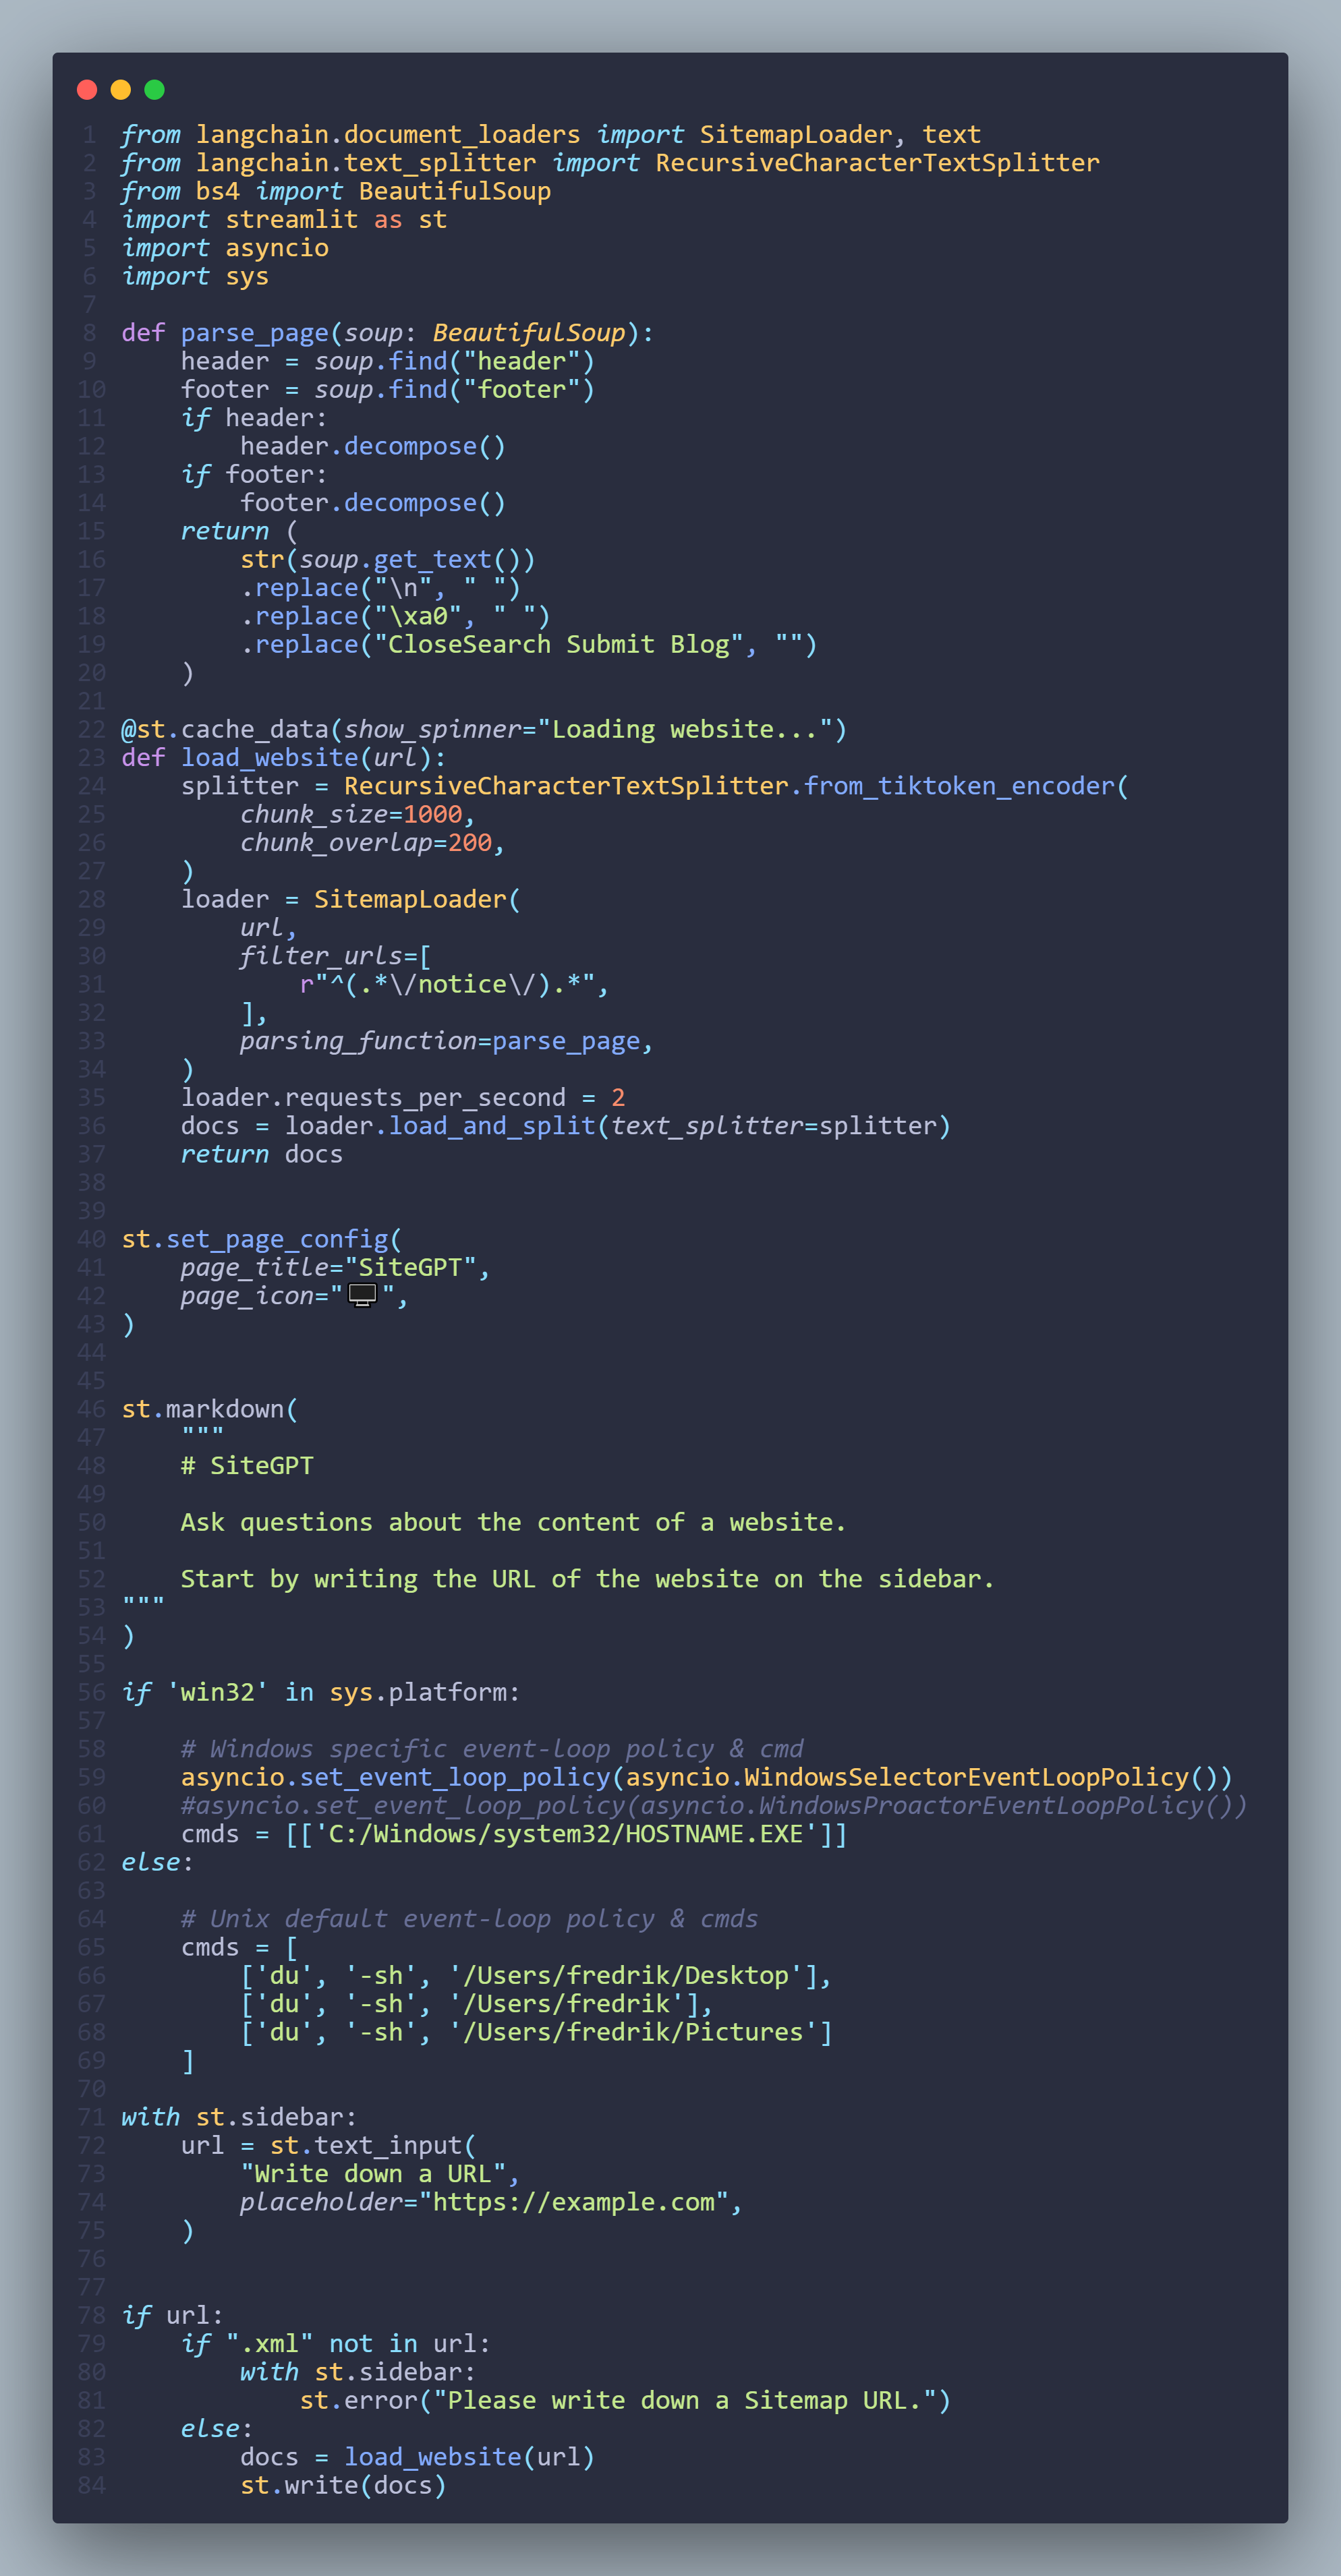Image resolution: width=1341 pixels, height=2576 pixels.
Task: Click the green maximize window dot
Action: [x=154, y=90]
